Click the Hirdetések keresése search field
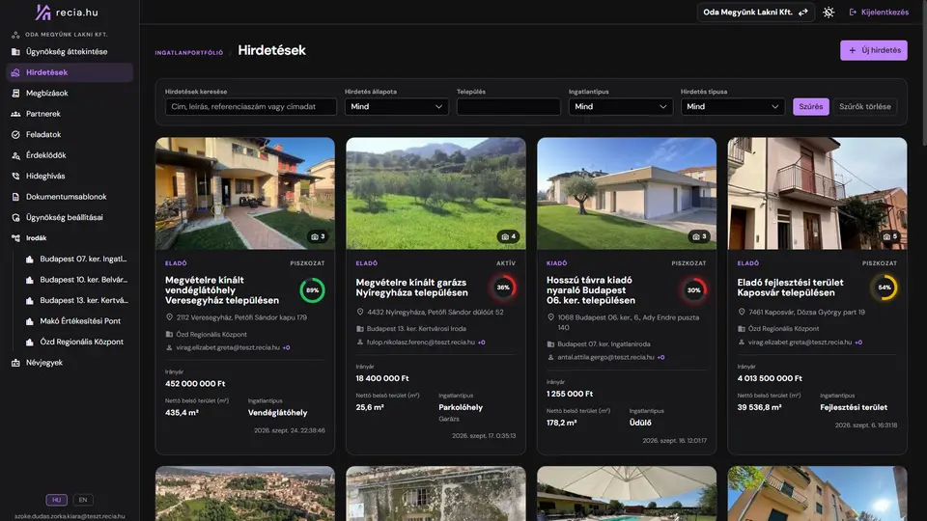Screen dimensions: 927x521 tap(251, 107)
